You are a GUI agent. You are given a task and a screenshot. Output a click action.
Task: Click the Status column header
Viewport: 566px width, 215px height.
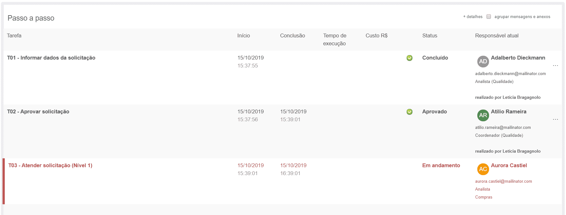point(429,36)
